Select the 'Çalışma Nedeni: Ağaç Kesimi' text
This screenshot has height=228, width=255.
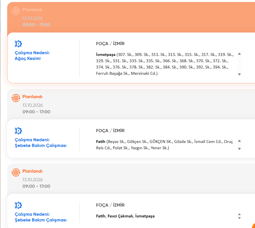[32, 56]
